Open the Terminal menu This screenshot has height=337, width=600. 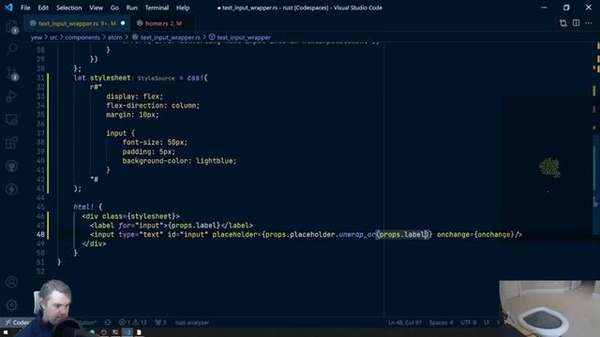[157, 7]
